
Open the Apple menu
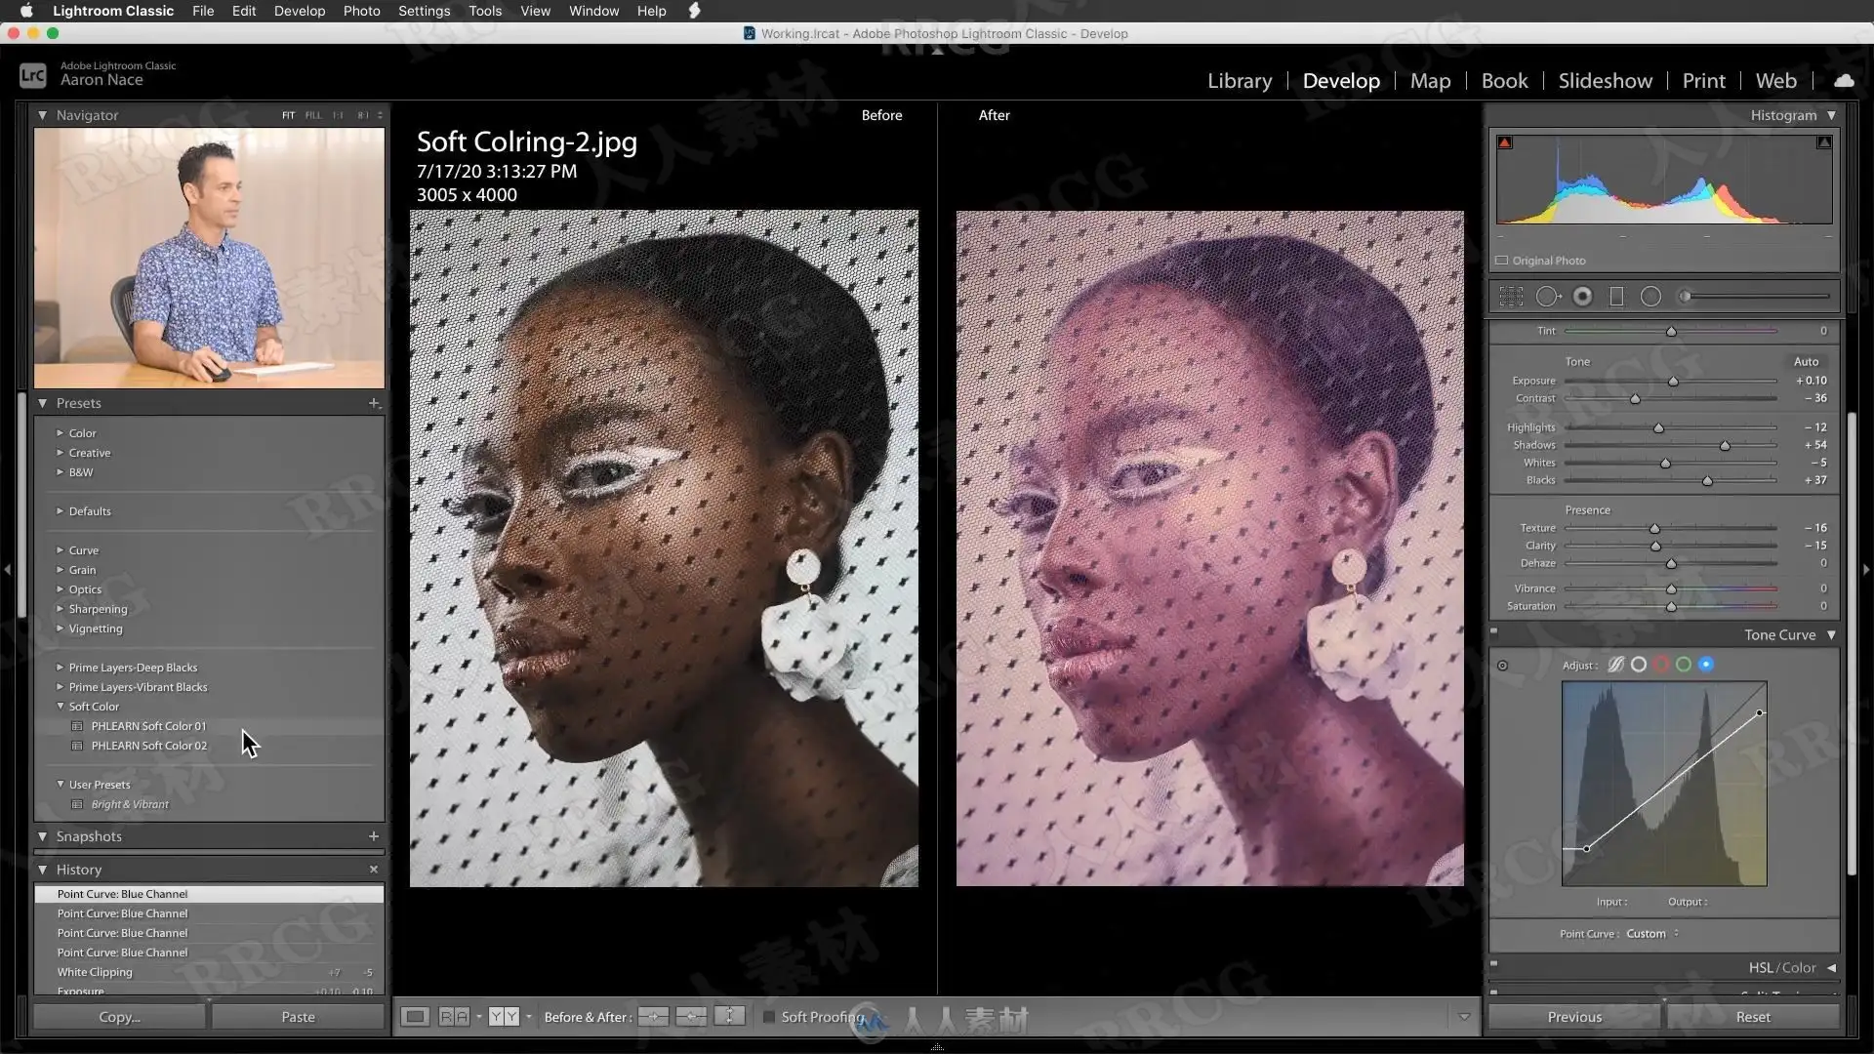[x=26, y=11]
